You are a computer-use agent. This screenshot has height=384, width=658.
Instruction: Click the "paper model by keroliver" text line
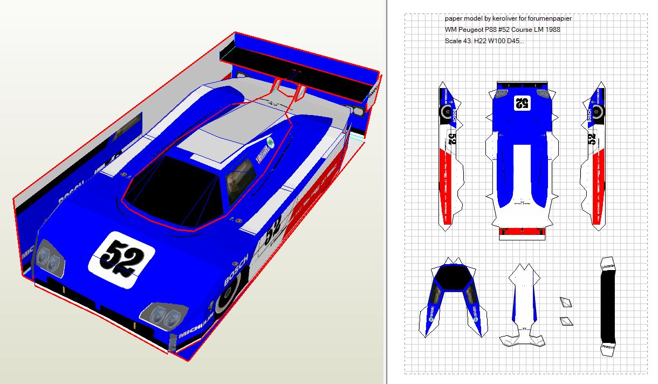click(508, 18)
